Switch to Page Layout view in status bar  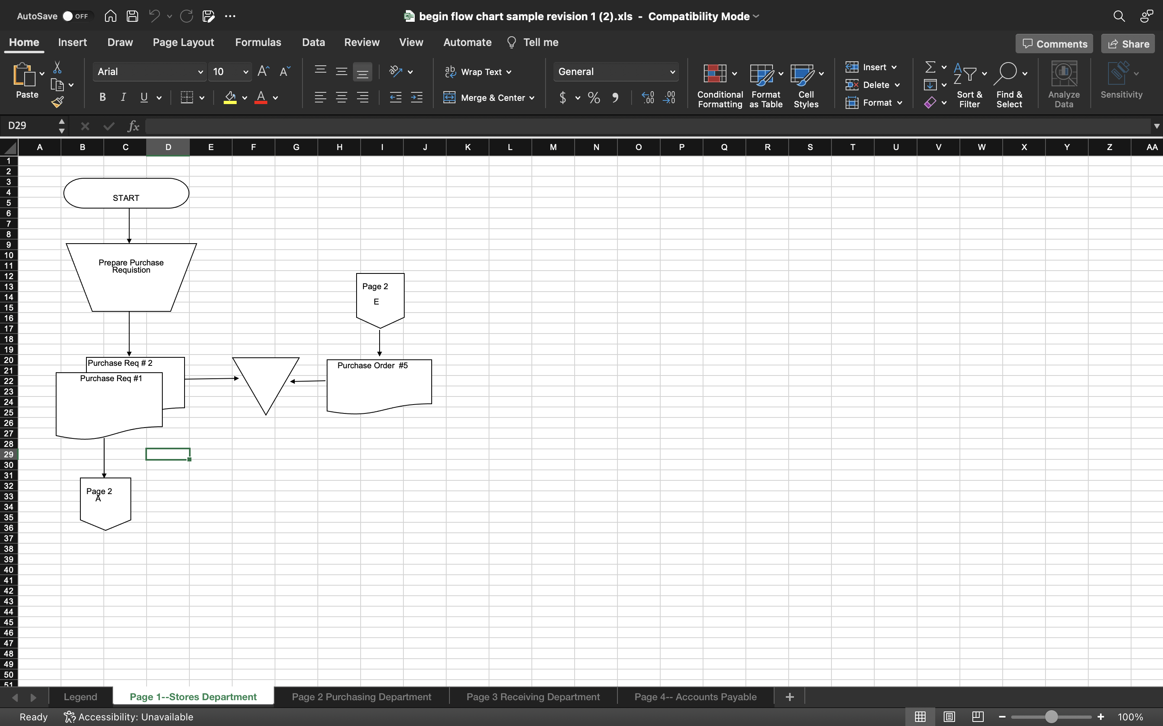point(949,716)
